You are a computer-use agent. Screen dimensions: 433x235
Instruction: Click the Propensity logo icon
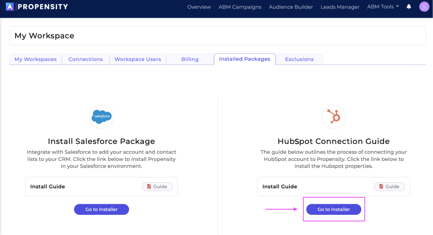[10, 7]
